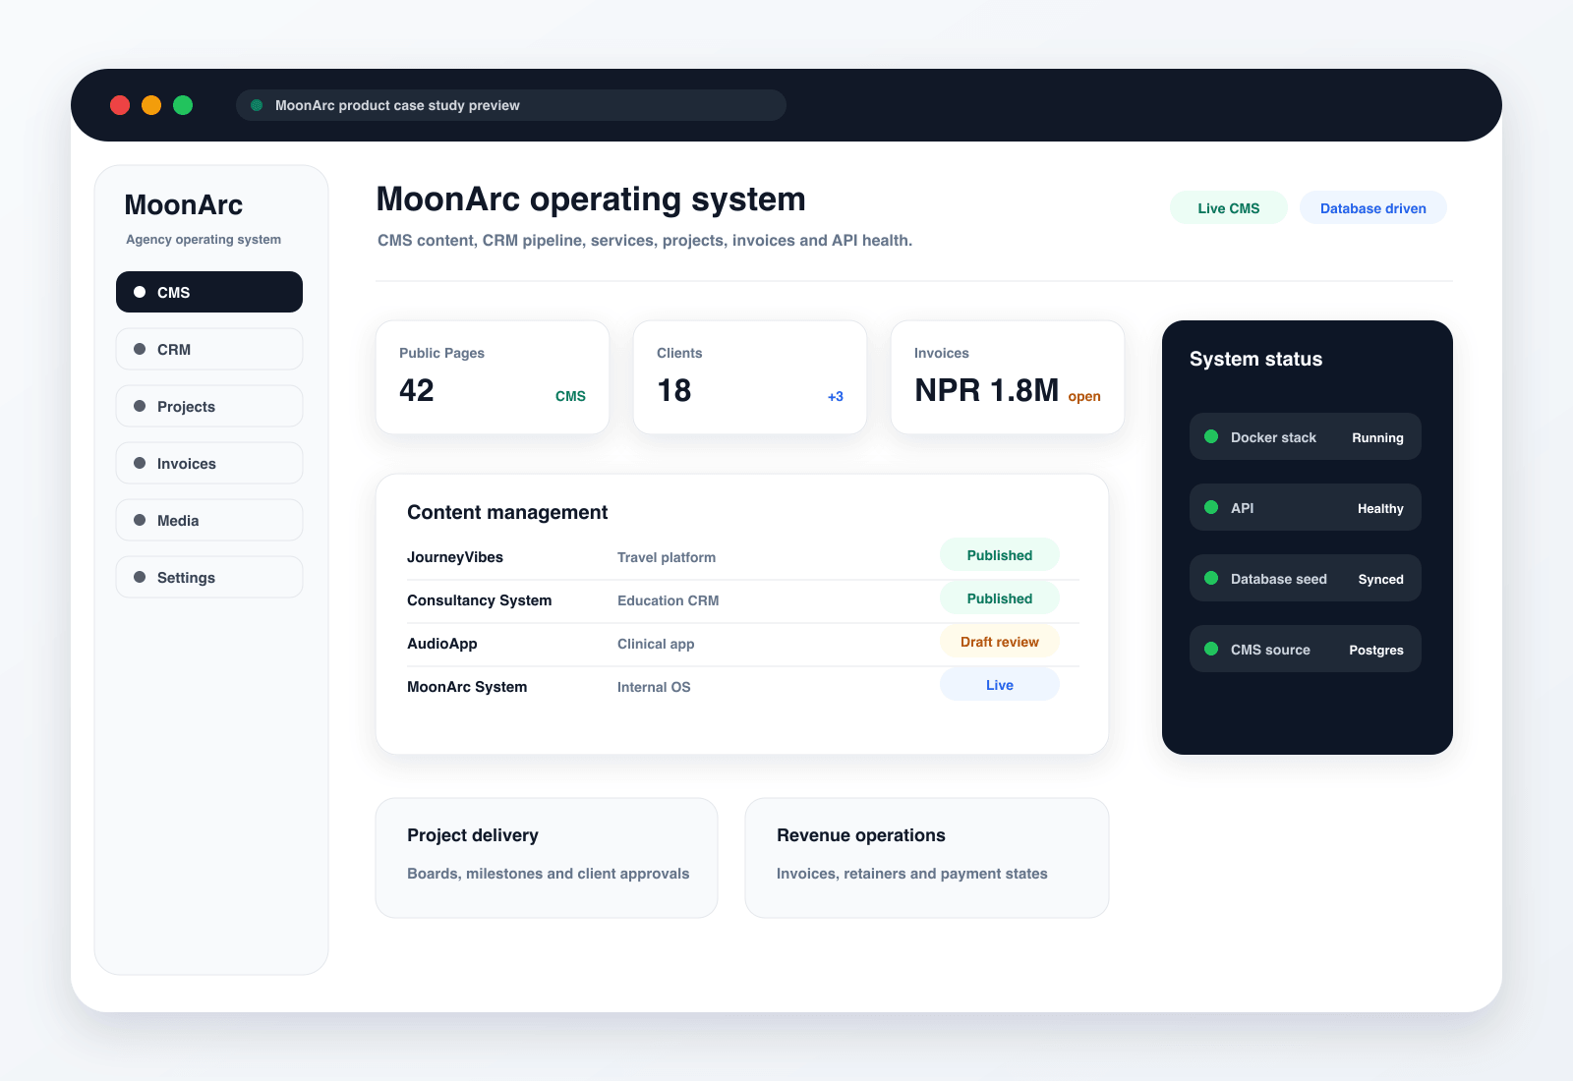Click the Media sidebar bullet dot
The height and width of the screenshot is (1081, 1573).
coord(140,520)
